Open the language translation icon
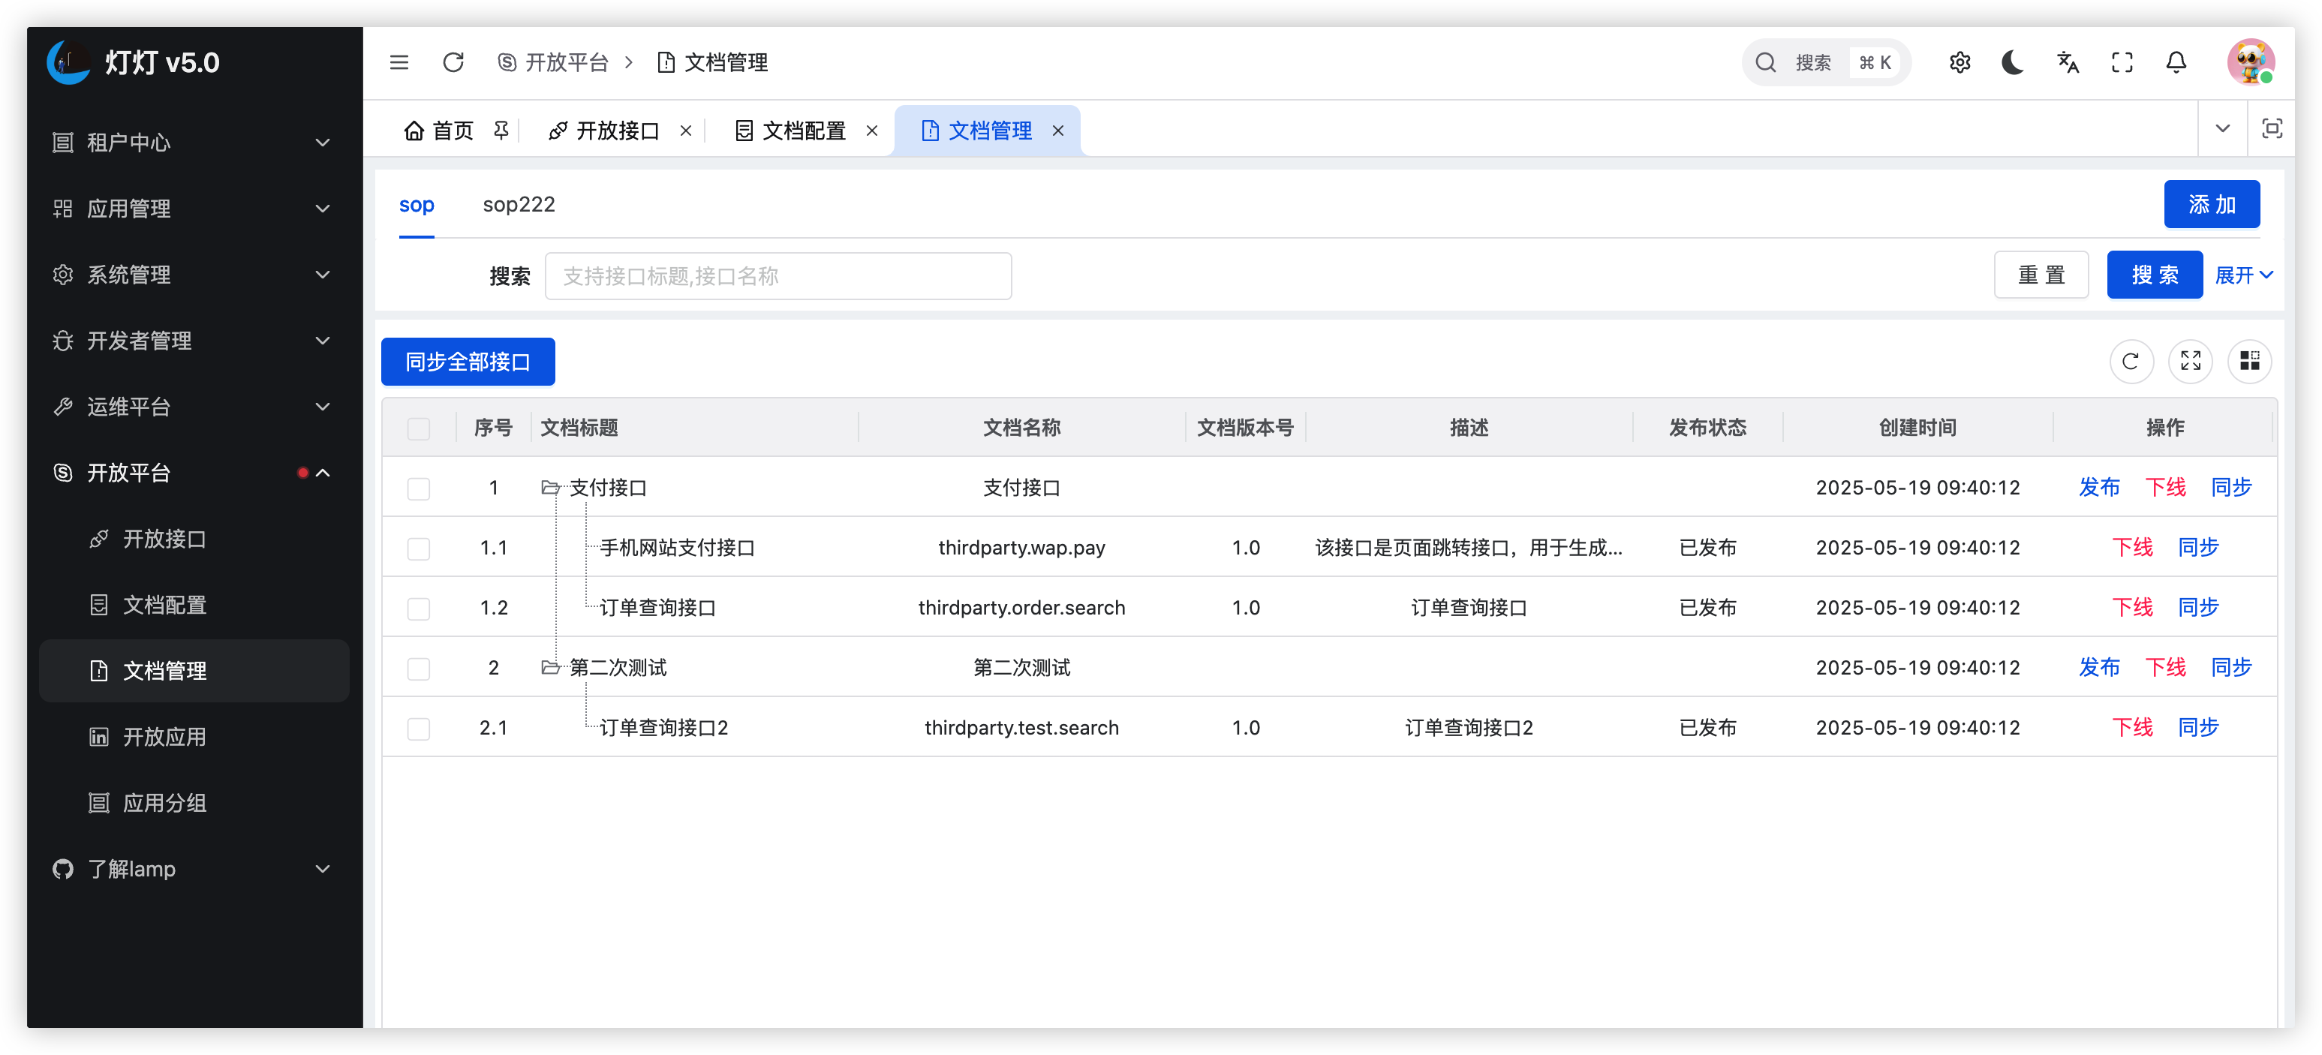The width and height of the screenshot is (2322, 1055). pyautogui.click(x=2068, y=62)
